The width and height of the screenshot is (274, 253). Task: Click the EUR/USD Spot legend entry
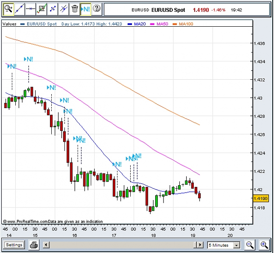click(x=42, y=24)
